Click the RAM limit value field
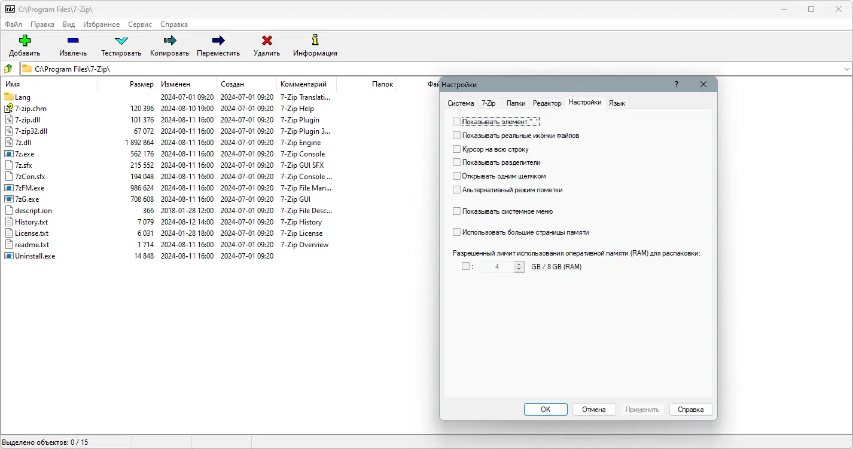 [497, 267]
